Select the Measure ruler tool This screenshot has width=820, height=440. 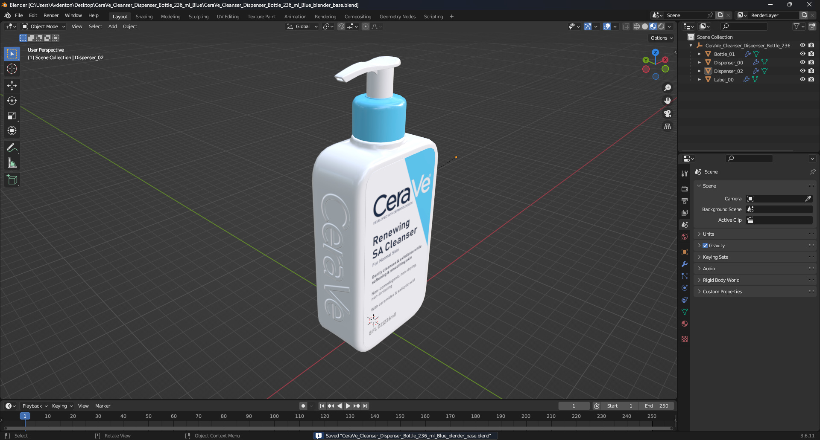(12, 163)
